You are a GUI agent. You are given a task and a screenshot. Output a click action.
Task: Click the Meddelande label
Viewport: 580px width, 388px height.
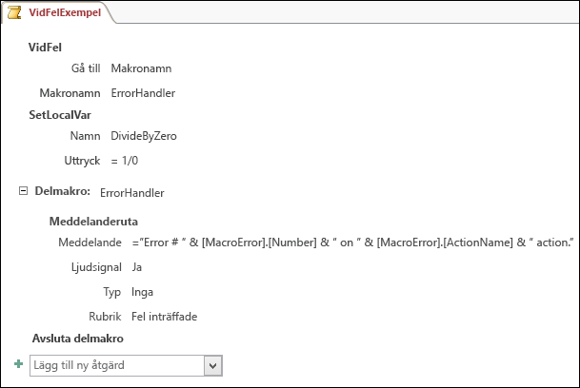[90, 242]
